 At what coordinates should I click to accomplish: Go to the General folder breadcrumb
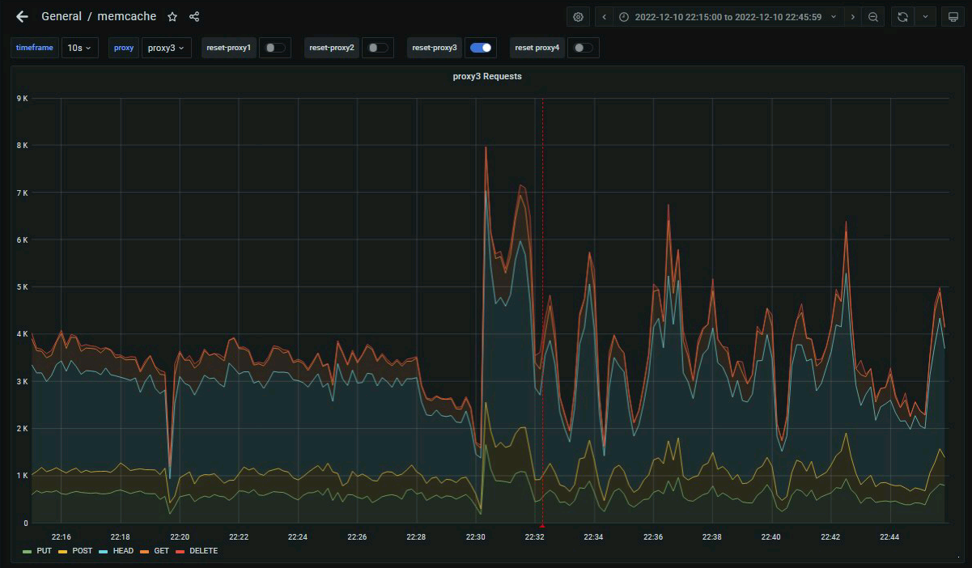click(x=62, y=17)
